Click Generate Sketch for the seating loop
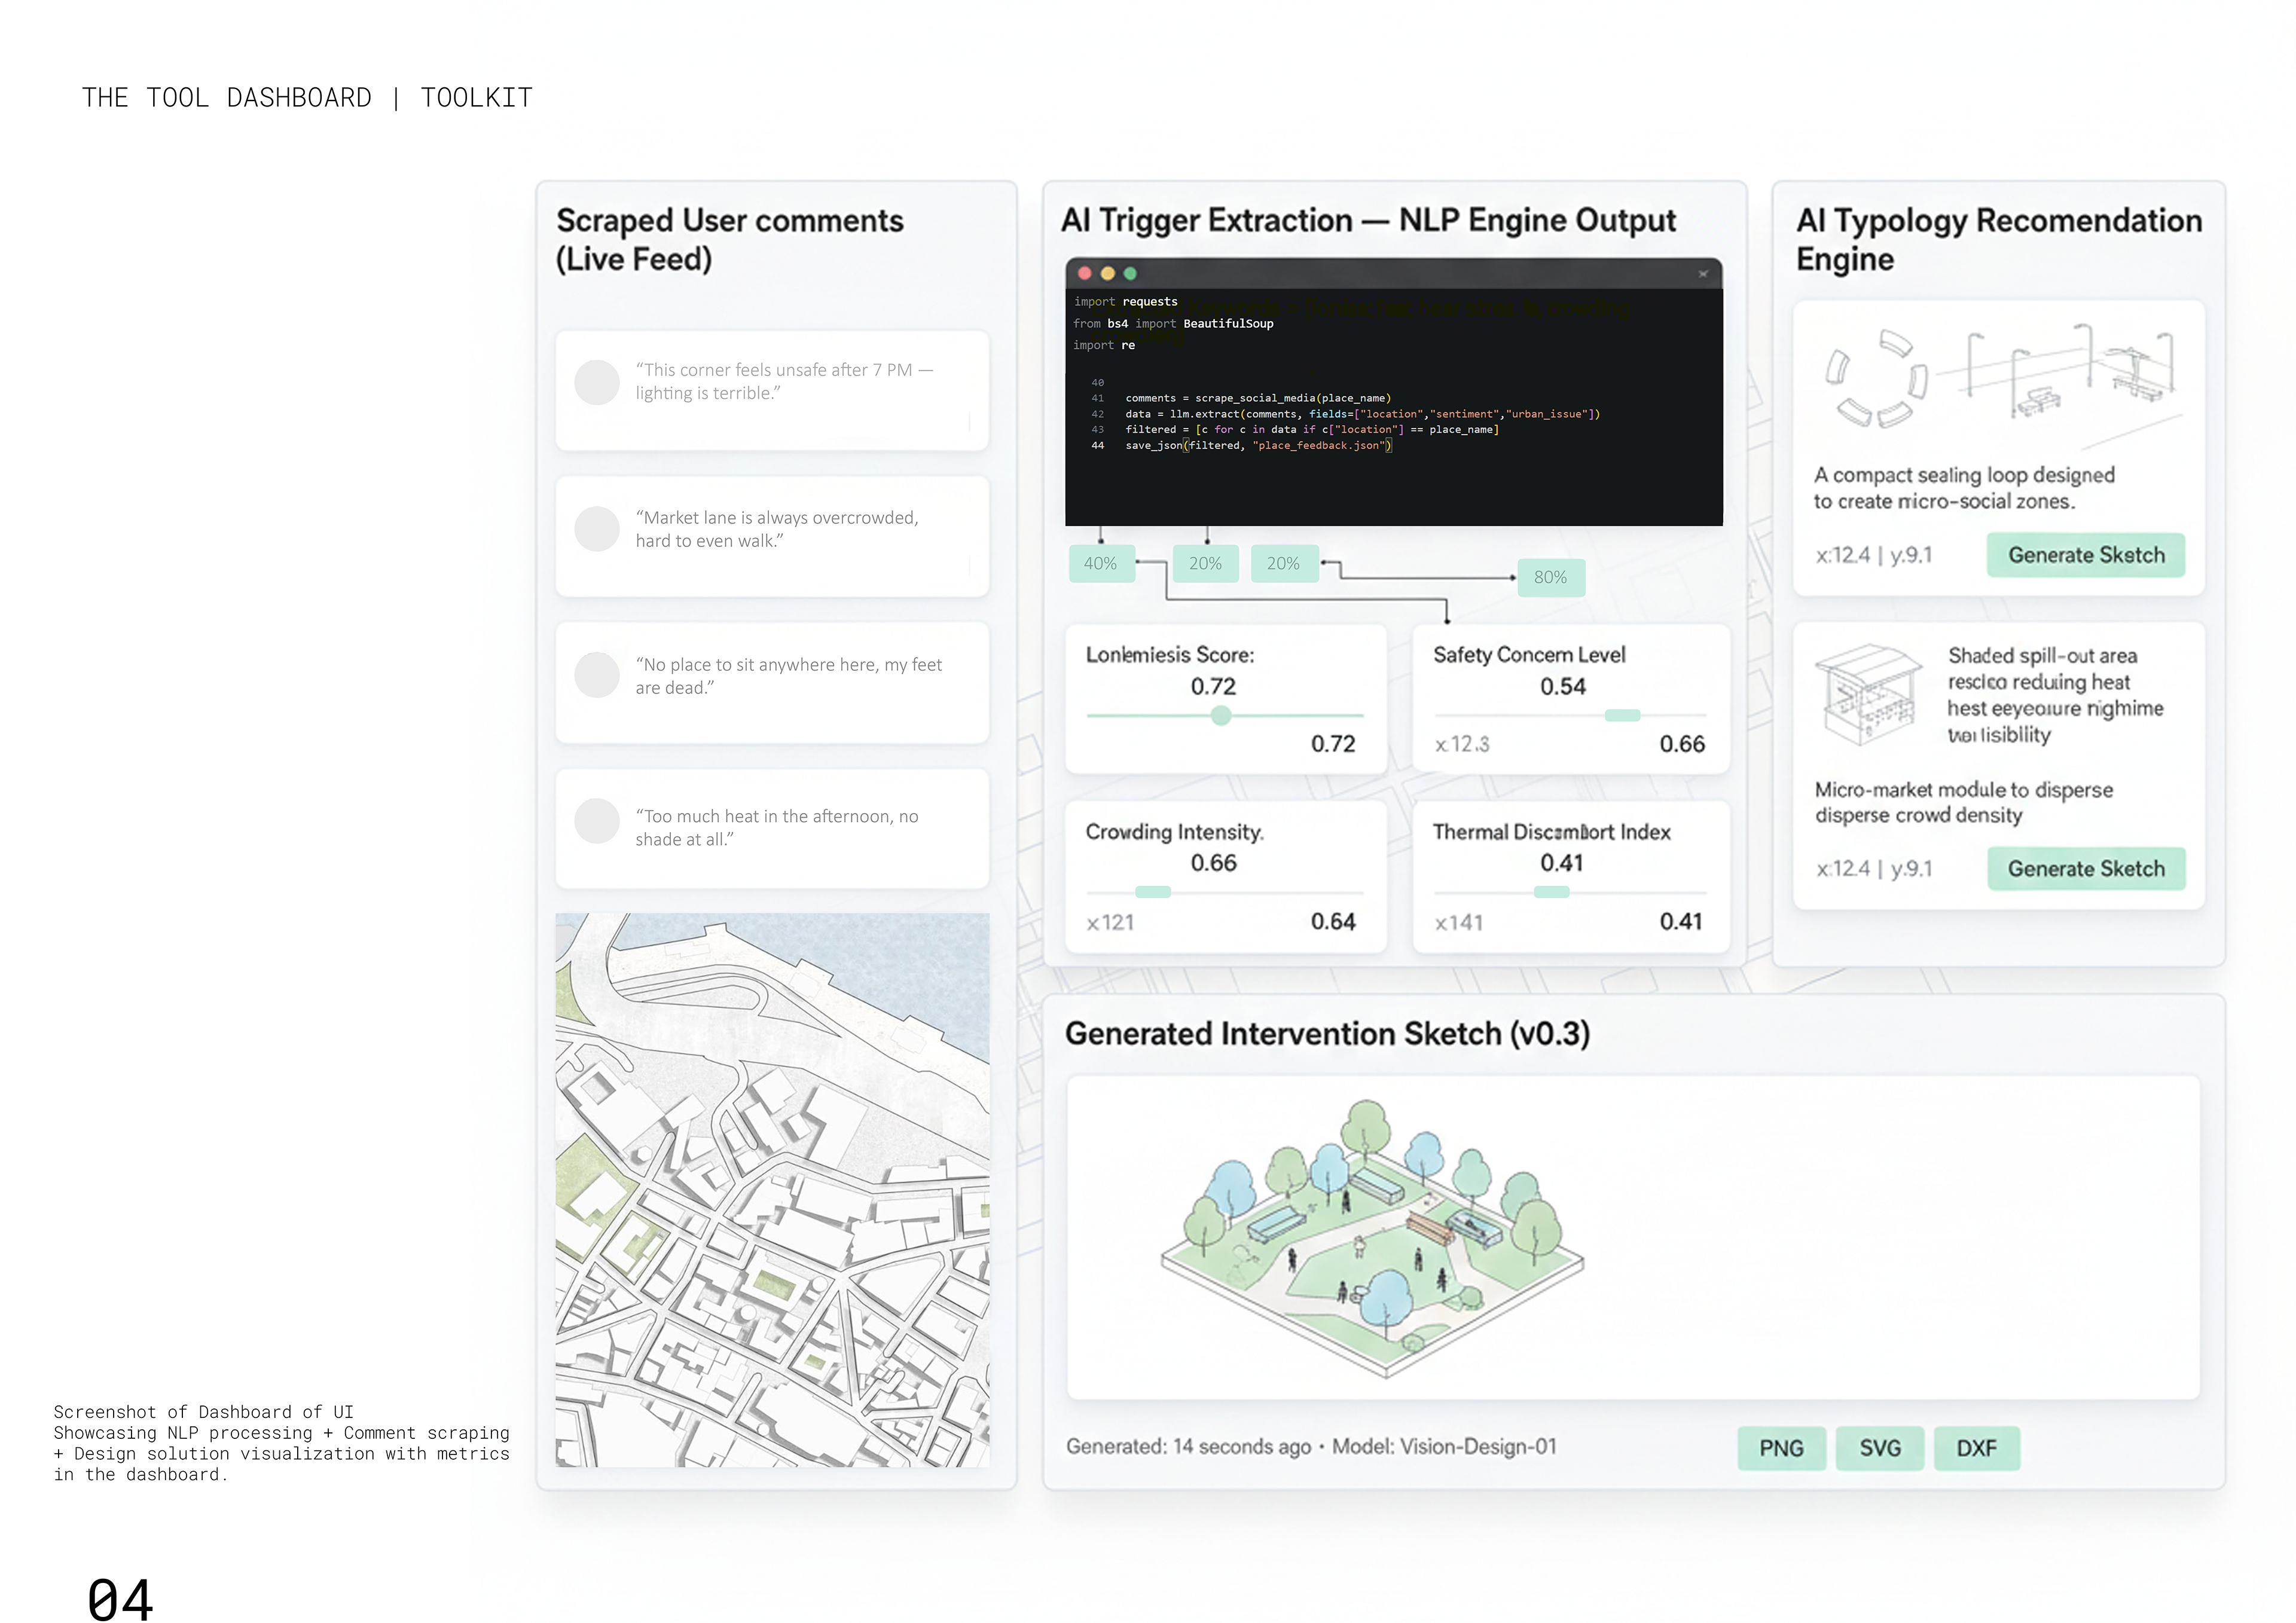The height and width of the screenshot is (1623, 2296). [2085, 556]
